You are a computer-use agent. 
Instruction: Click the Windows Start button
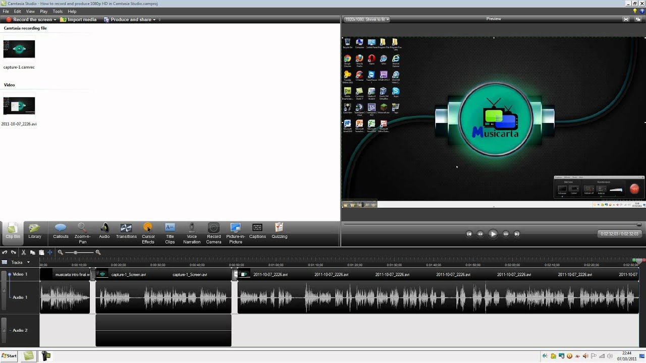9,356
